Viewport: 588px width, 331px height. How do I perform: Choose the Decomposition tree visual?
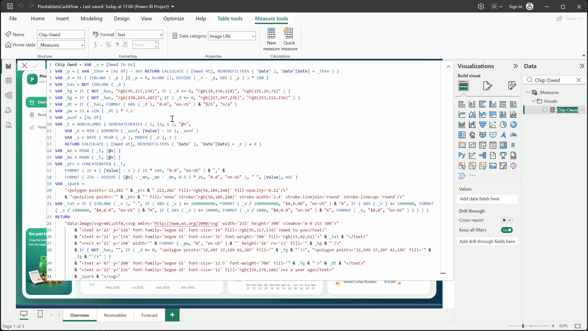pos(483,156)
